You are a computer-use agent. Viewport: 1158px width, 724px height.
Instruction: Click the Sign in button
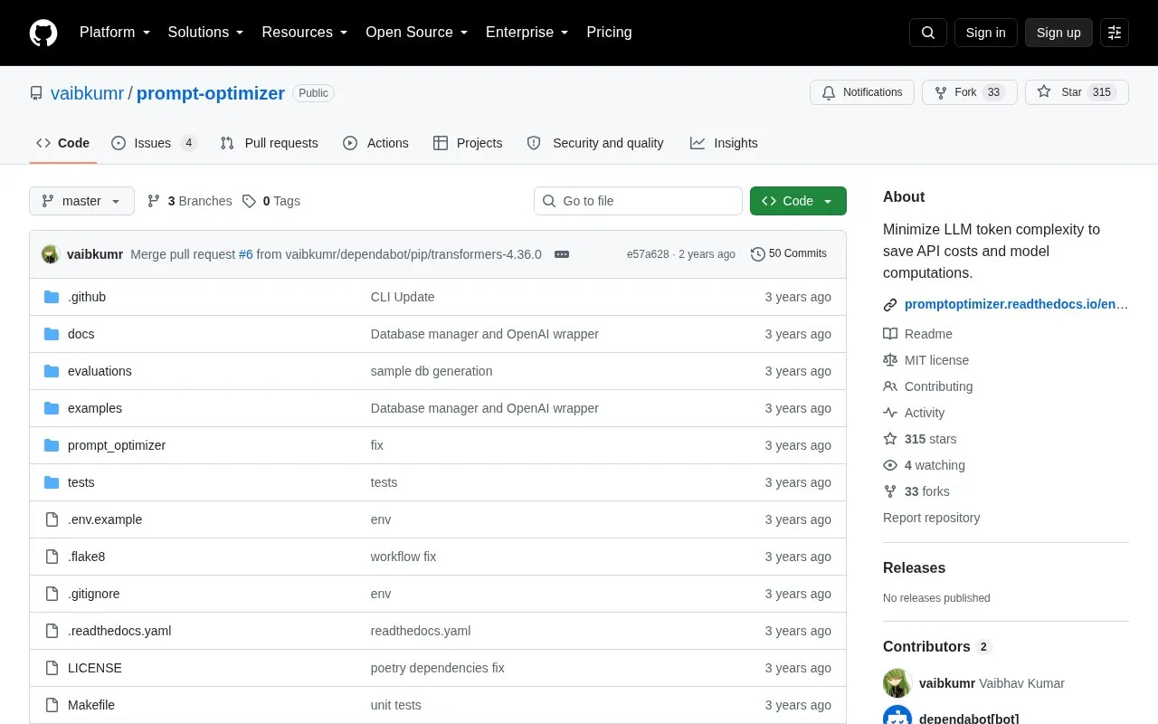(986, 33)
